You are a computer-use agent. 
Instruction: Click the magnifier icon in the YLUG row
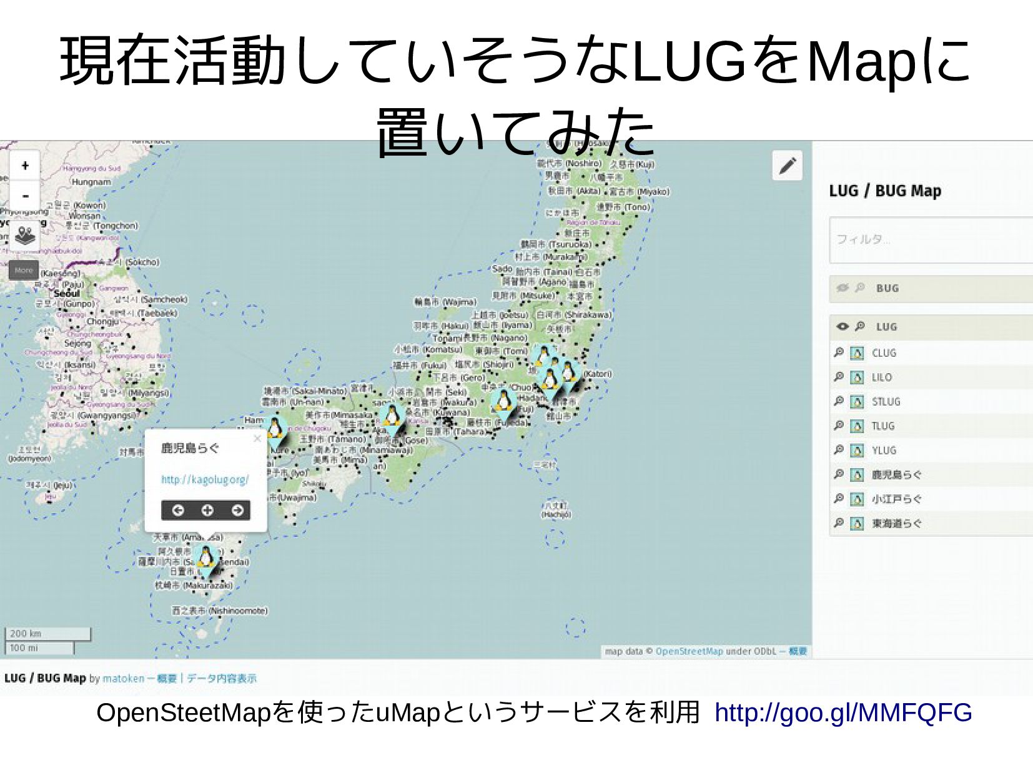[x=839, y=450]
